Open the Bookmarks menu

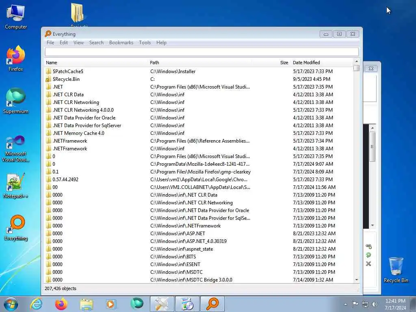121,42
